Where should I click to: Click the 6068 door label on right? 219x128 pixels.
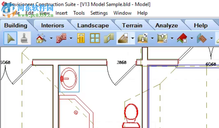211,64
